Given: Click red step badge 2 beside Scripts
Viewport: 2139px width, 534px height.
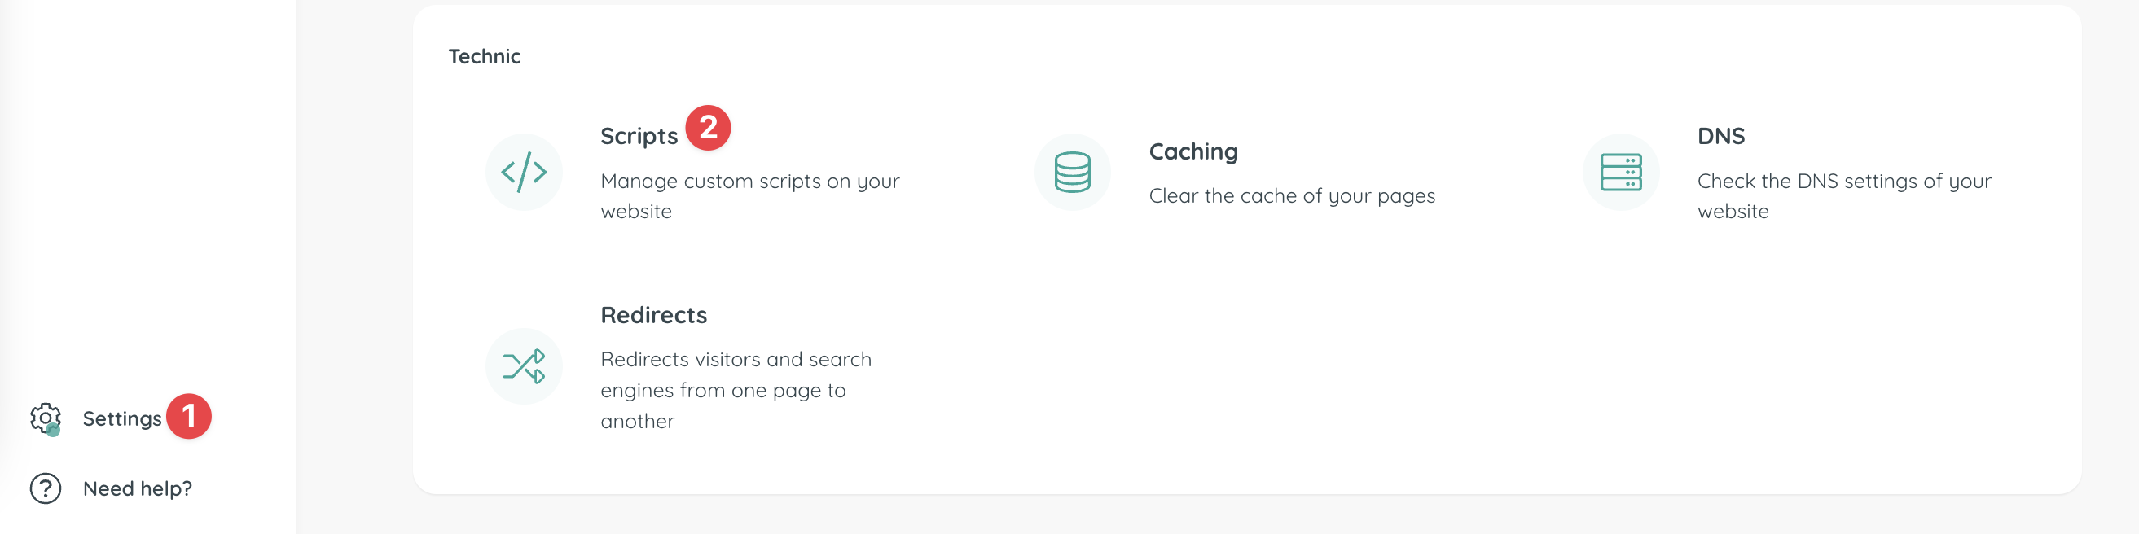Looking at the screenshot, I should pyautogui.click(x=708, y=128).
